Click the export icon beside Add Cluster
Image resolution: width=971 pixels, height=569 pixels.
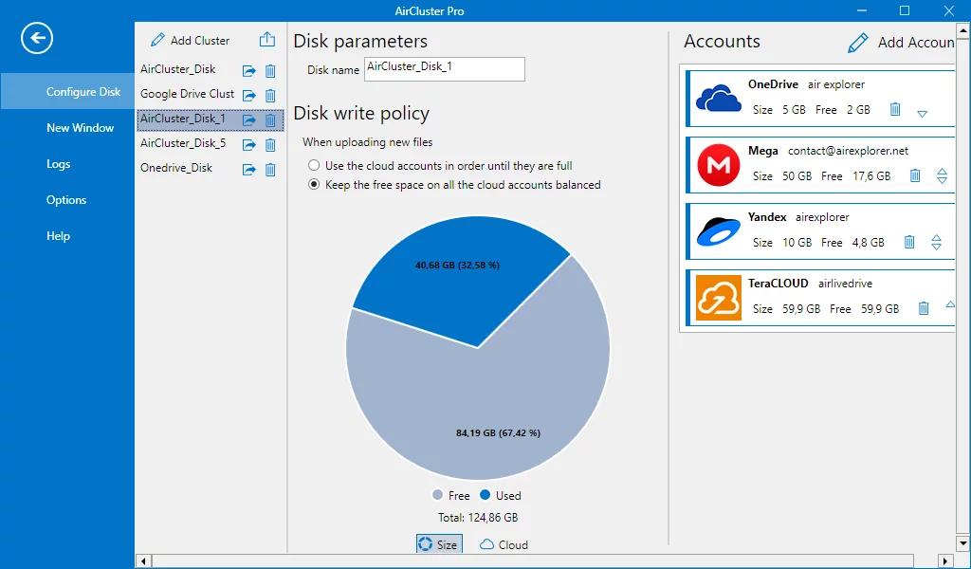click(267, 40)
